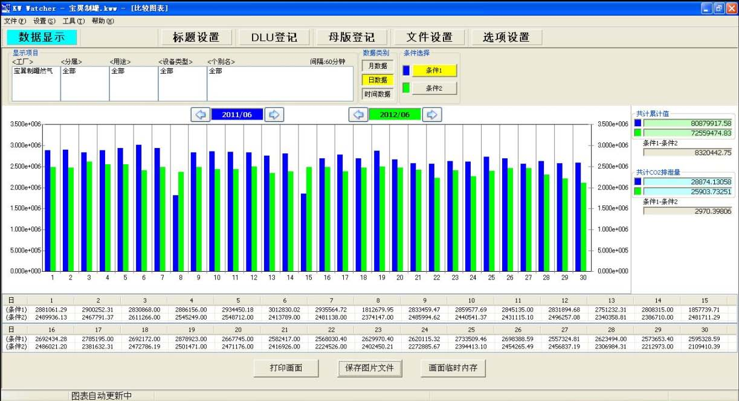Image resolution: width=739 pixels, height=401 pixels.
Task: Click table cell 1857739.71
Action: (x=704, y=310)
